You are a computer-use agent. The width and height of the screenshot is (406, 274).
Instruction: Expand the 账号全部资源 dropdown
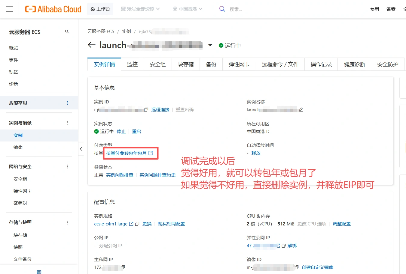(140, 9)
